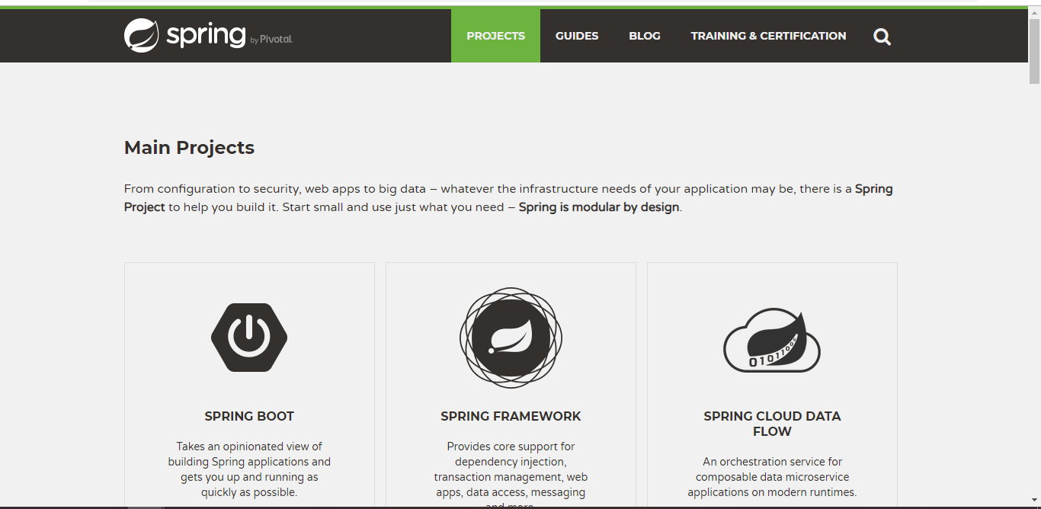Open TRAINING & CERTIFICATION menu item

point(768,36)
